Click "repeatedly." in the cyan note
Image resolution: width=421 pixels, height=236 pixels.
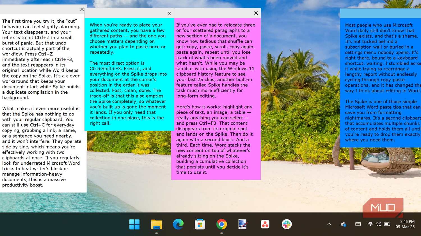point(102,52)
